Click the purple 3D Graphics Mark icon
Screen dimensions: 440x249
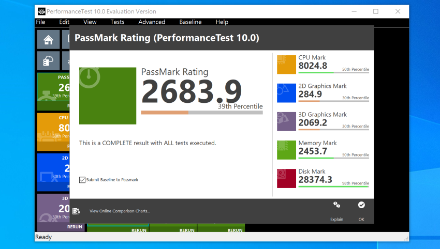286,121
